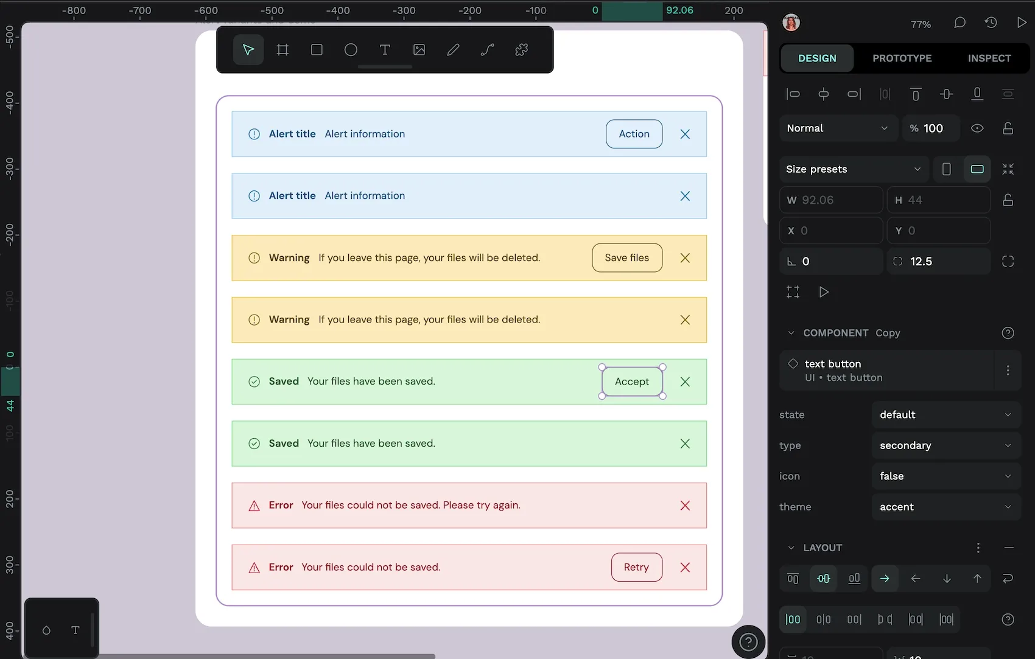Select the Curve path tool
Image resolution: width=1035 pixels, height=659 pixels.
(x=487, y=50)
